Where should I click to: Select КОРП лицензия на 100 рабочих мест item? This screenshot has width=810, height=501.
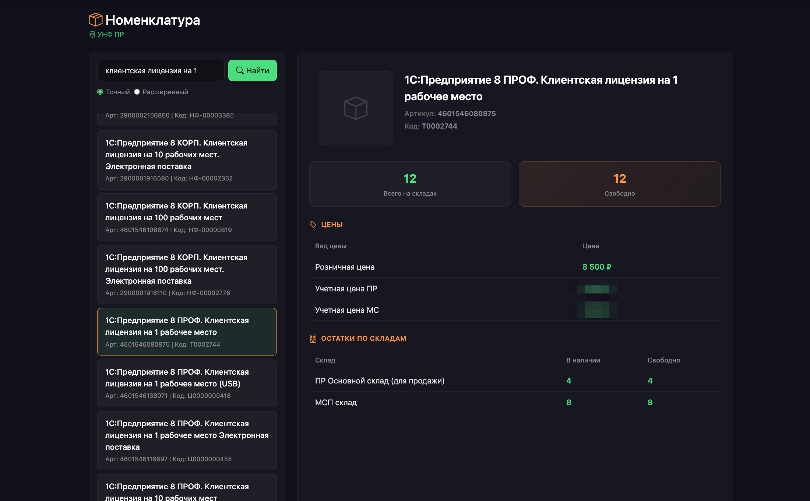tap(187, 217)
